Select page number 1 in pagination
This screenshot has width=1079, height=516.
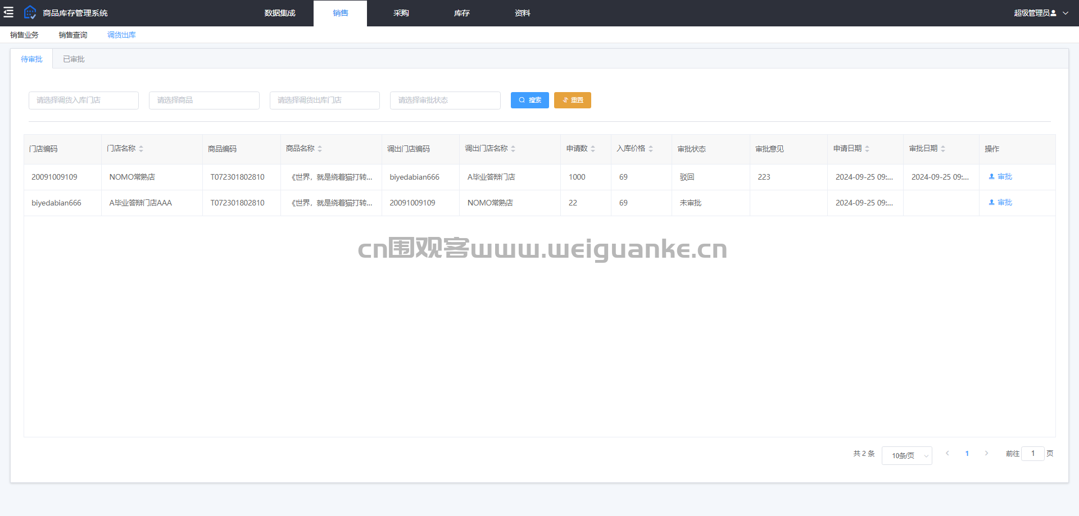tap(967, 454)
